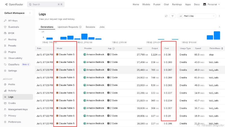Click the Personal account avatar

point(204,4)
